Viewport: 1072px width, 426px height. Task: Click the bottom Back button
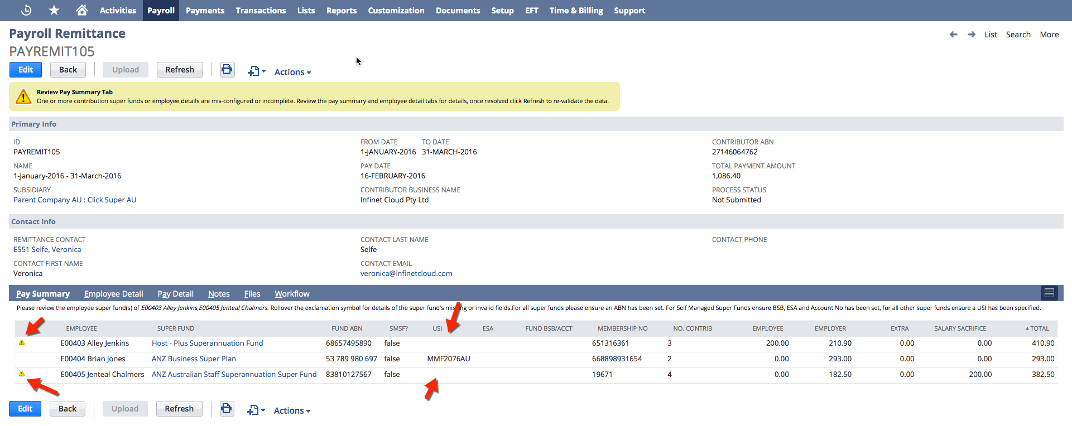(68, 409)
